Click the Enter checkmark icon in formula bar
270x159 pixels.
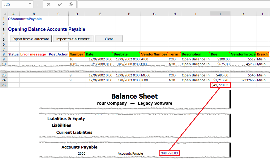coord(60,4)
